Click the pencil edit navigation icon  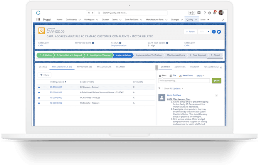[223, 20]
